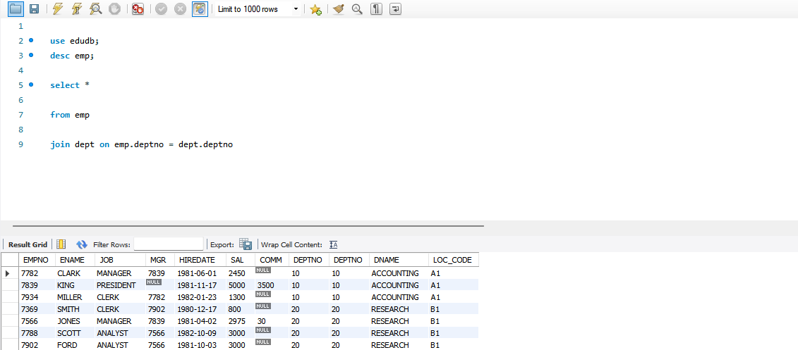
Task: Click the 'from emp' line in the editor
Action: [70, 115]
